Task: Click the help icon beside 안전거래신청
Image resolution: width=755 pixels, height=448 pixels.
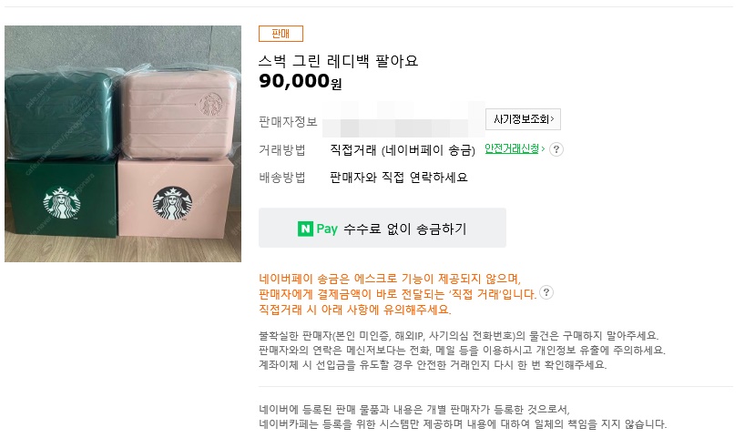Action: pyautogui.click(x=556, y=149)
